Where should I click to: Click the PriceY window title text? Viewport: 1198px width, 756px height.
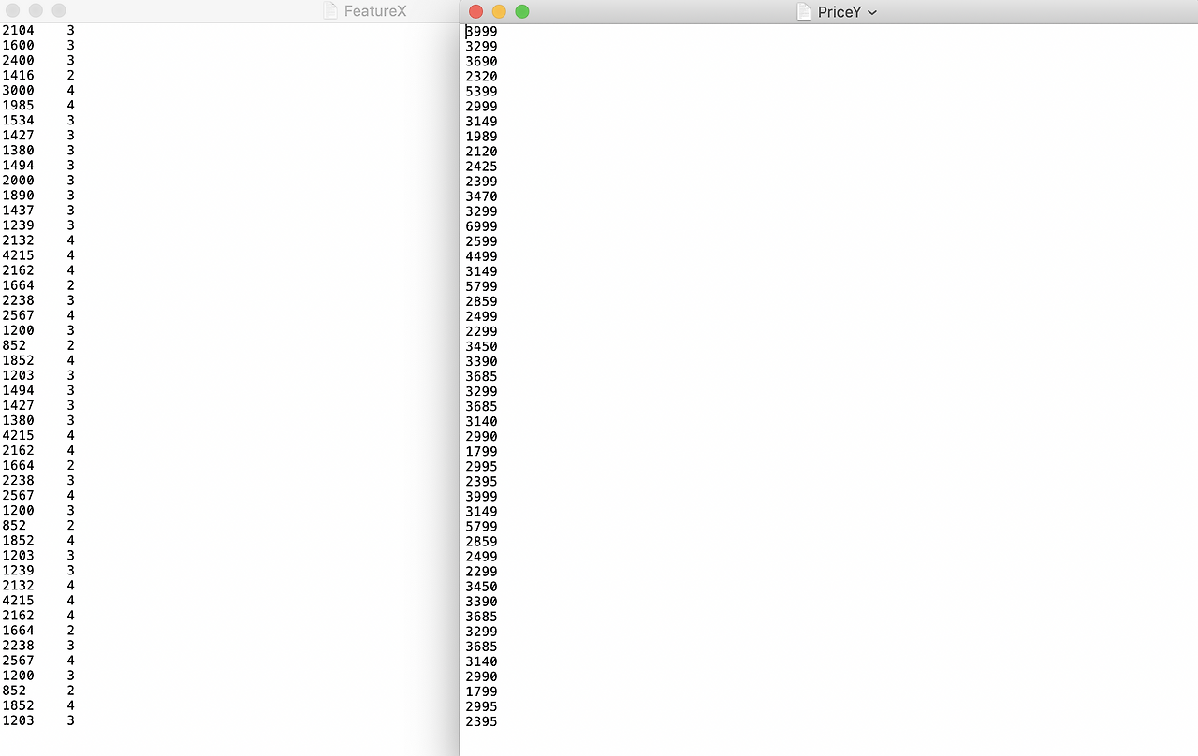[840, 11]
